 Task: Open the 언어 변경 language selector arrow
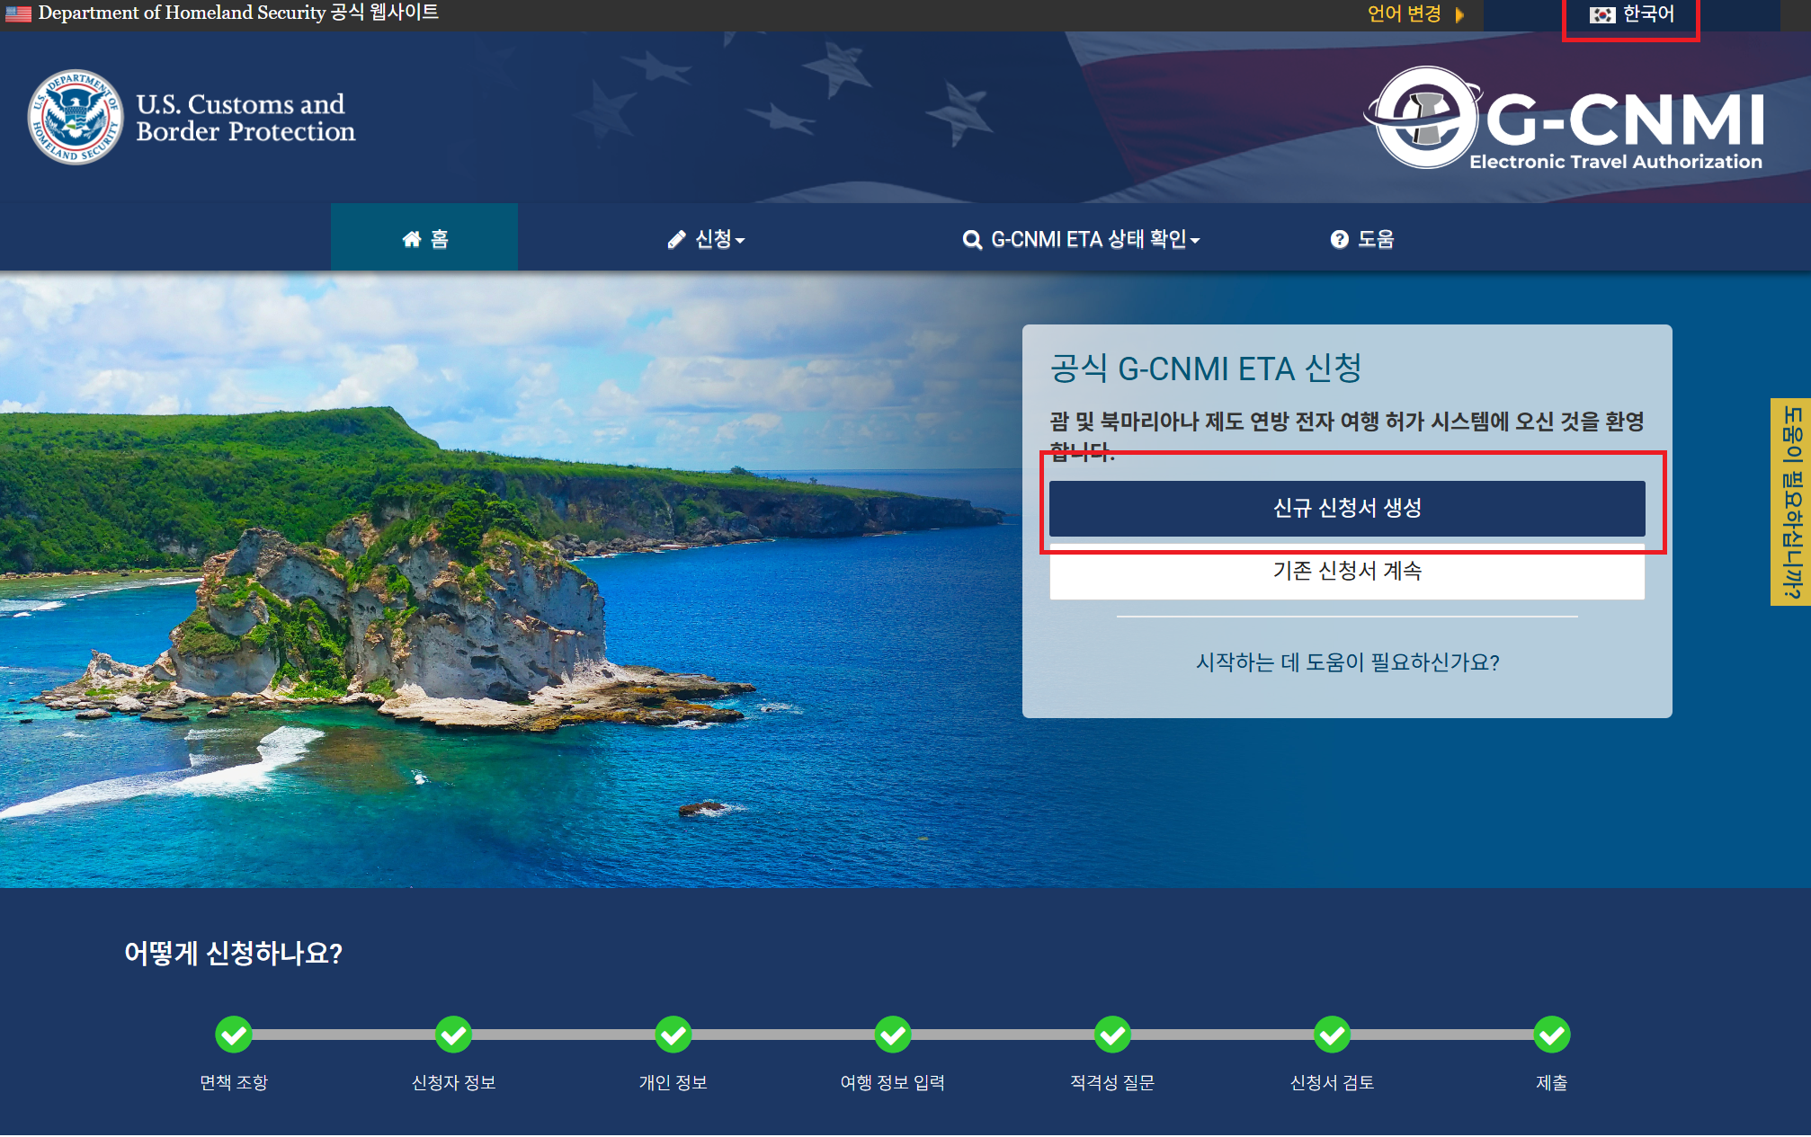tap(1459, 14)
